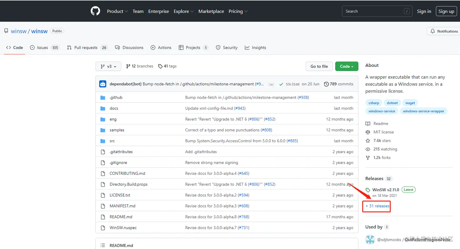Click the file icon beside LICENSE.txt
The height and width of the screenshot is (249, 460).
103,195
